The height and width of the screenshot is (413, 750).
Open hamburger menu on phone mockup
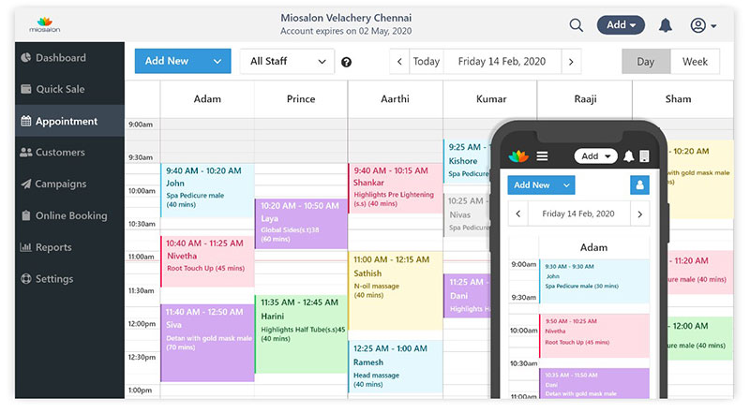click(542, 156)
